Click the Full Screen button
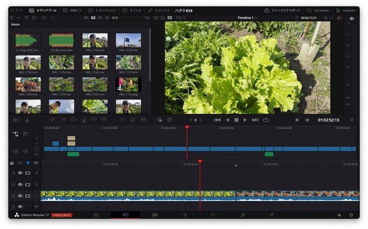This screenshot has height=229, width=368. pyautogui.click(x=318, y=11)
